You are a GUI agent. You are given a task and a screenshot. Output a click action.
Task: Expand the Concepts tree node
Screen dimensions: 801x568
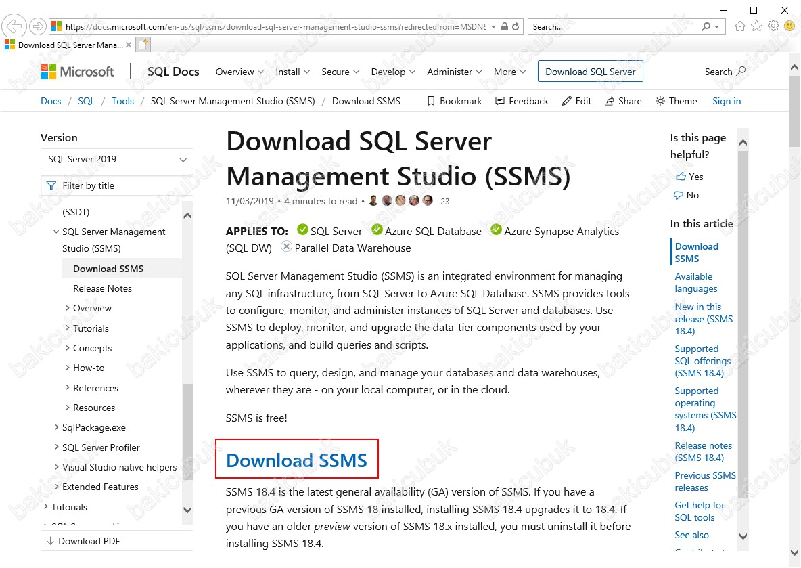(68, 348)
